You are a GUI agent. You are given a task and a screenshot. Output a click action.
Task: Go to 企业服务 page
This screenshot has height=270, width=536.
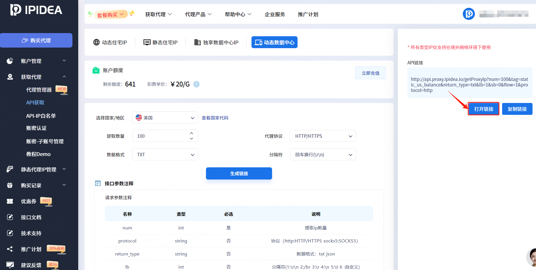275,14
